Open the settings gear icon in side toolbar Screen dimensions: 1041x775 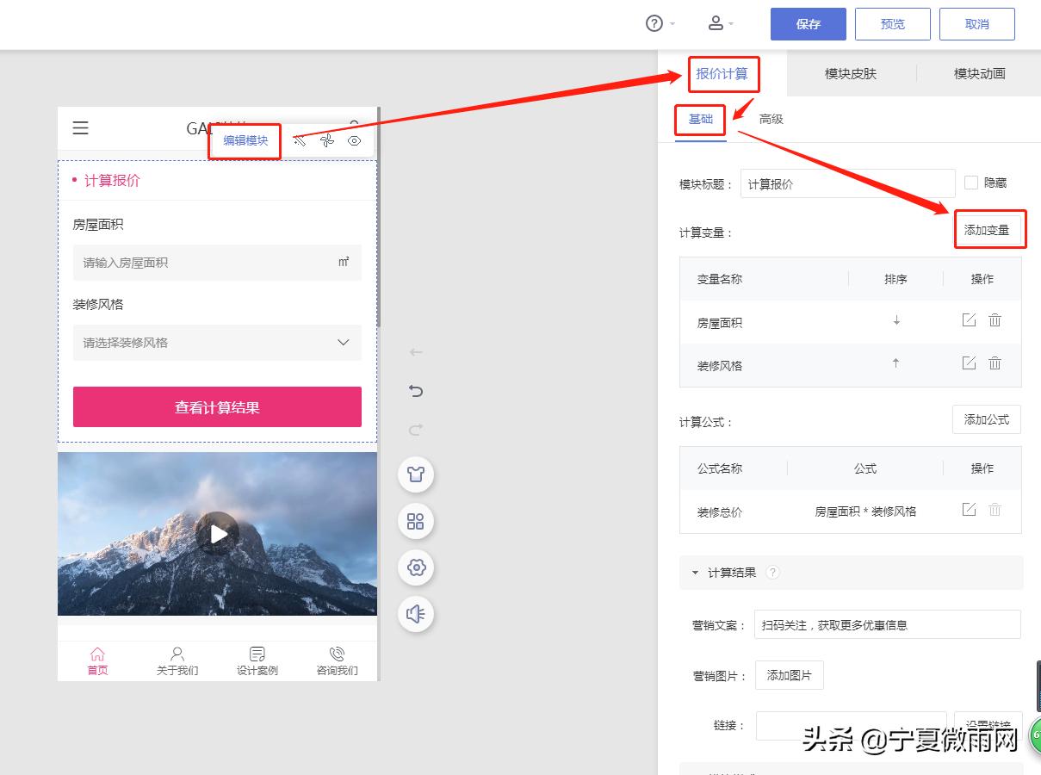(x=416, y=567)
